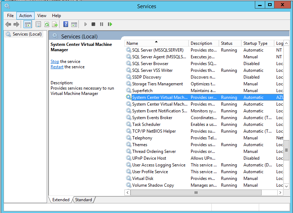Click the Start Service play icon
This screenshot has width=293, height=213.
click(x=86, y=24)
